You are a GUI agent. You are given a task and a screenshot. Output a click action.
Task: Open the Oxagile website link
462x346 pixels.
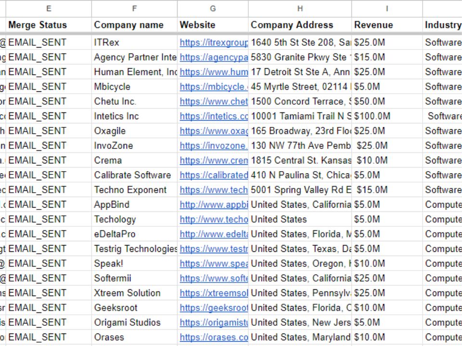click(x=214, y=131)
